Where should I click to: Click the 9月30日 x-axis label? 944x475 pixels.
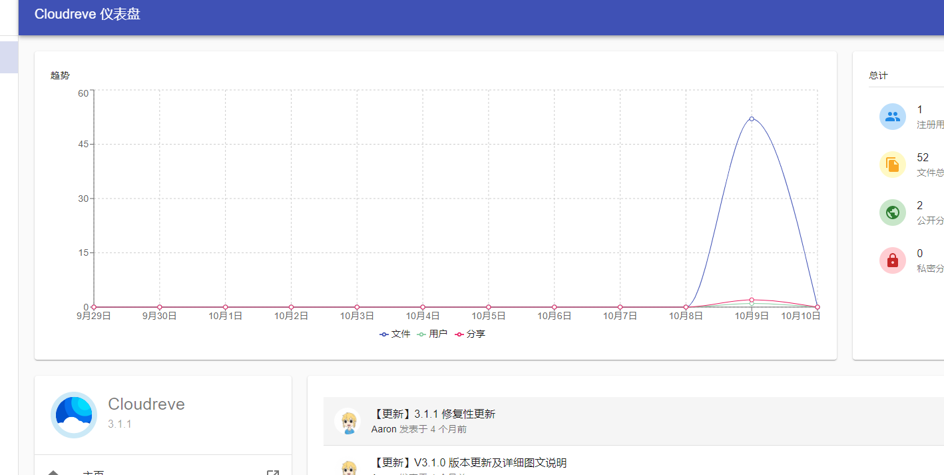pos(160,316)
